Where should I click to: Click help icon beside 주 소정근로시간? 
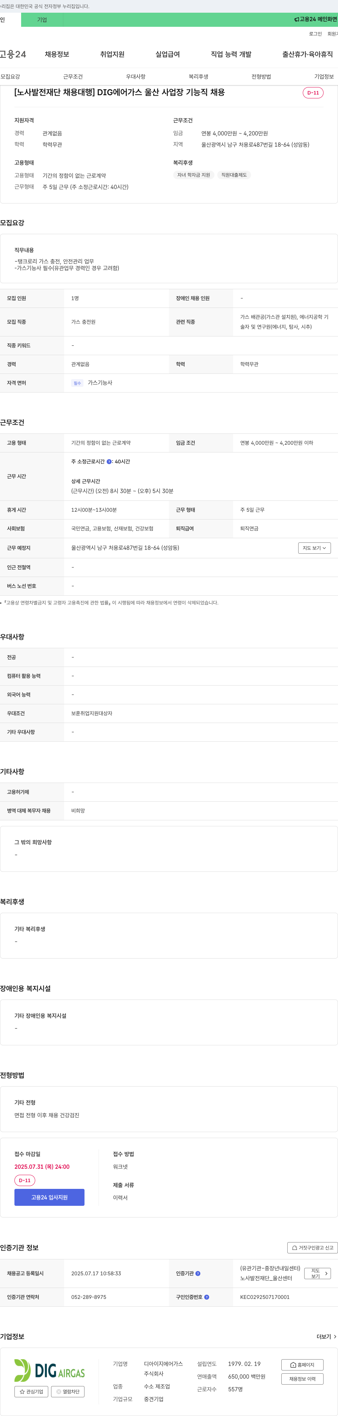point(109,462)
